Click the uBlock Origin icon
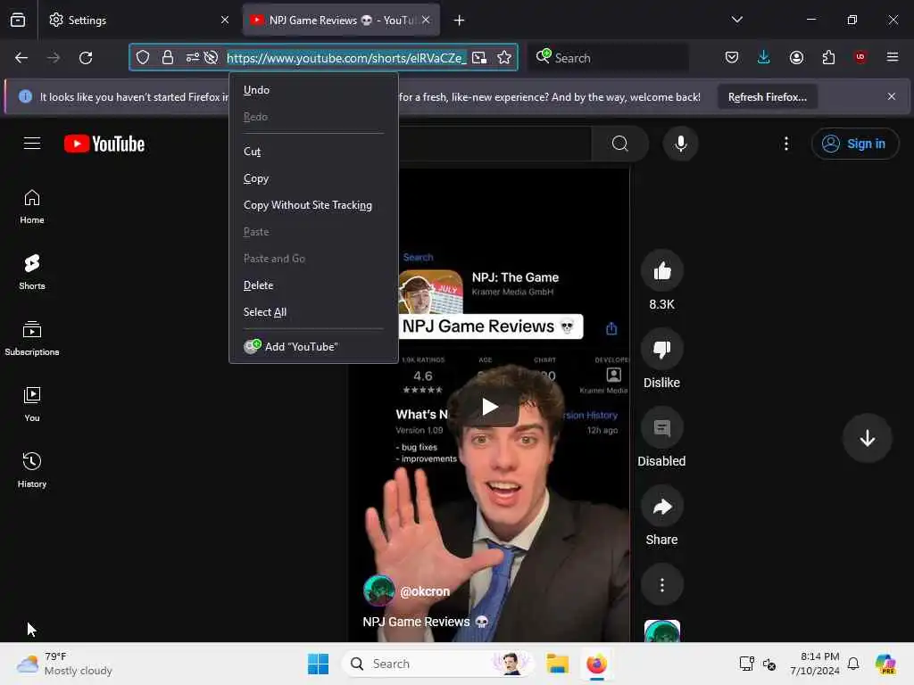This screenshot has height=685, width=914. (x=860, y=57)
